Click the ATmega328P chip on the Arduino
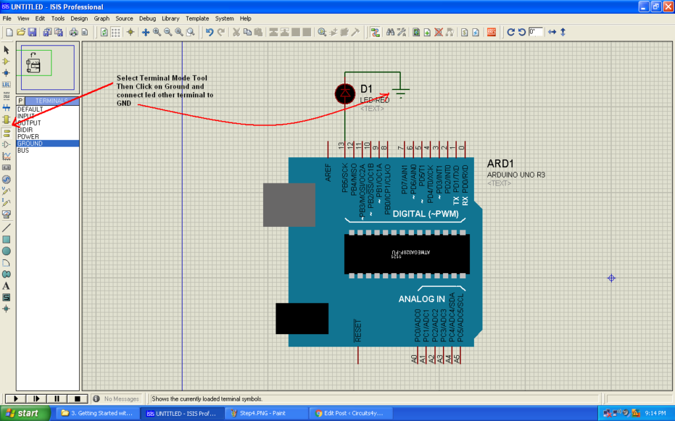675x421 pixels. pyautogui.click(x=407, y=254)
